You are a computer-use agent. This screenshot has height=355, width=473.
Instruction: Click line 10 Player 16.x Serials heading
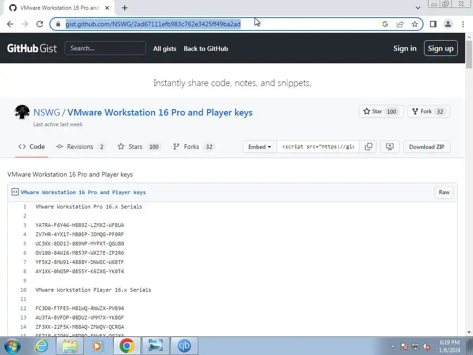pyautogui.click(x=93, y=290)
